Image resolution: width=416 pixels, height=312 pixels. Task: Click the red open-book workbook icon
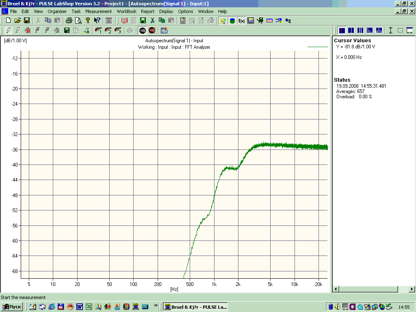[124, 20]
